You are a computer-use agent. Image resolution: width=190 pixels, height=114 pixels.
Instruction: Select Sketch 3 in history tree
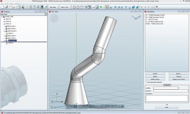pos(11,33)
